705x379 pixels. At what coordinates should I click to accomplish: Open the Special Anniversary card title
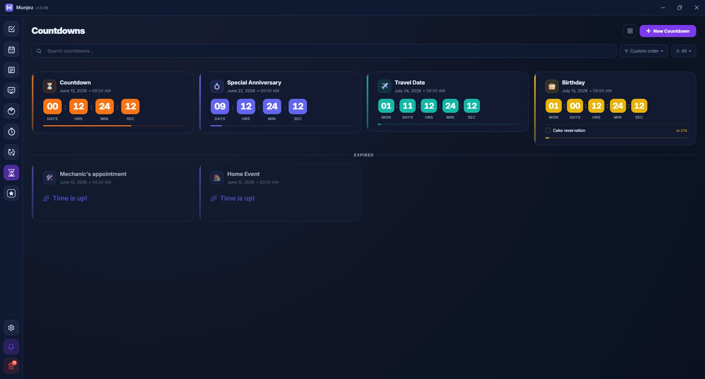tap(254, 83)
